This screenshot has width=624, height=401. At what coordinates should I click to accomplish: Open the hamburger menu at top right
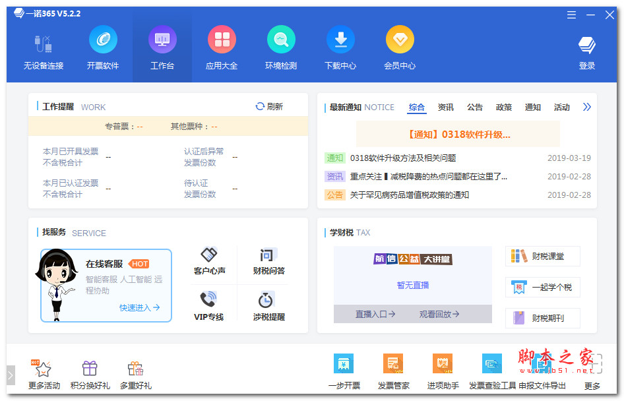coord(571,14)
